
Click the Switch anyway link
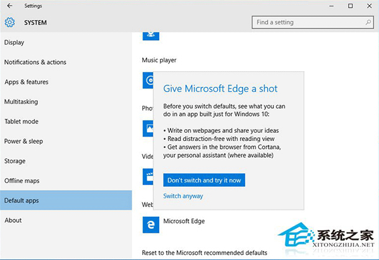coord(183,196)
